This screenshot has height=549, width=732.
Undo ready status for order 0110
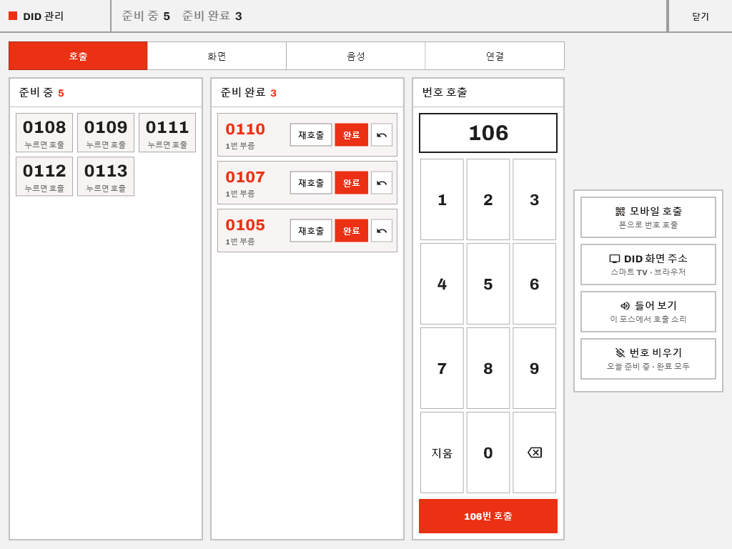pos(382,135)
